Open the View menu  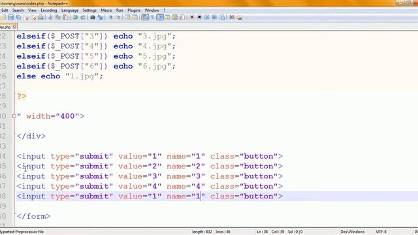pyautogui.click(x=32, y=10)
